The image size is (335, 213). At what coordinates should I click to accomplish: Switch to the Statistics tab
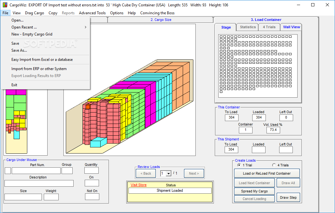tap(248, 27)
